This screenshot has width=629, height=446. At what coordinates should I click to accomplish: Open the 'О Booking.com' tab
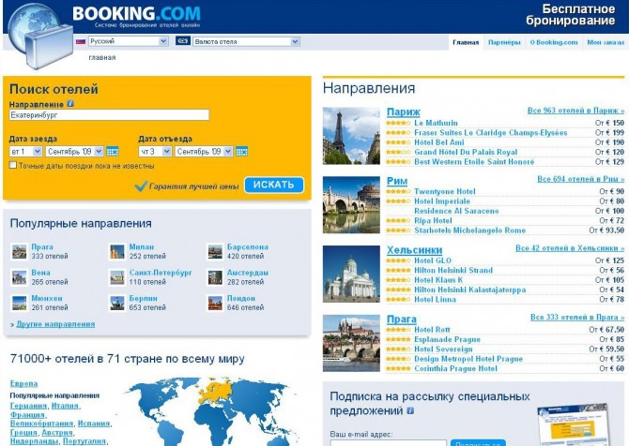coord(554,42)
